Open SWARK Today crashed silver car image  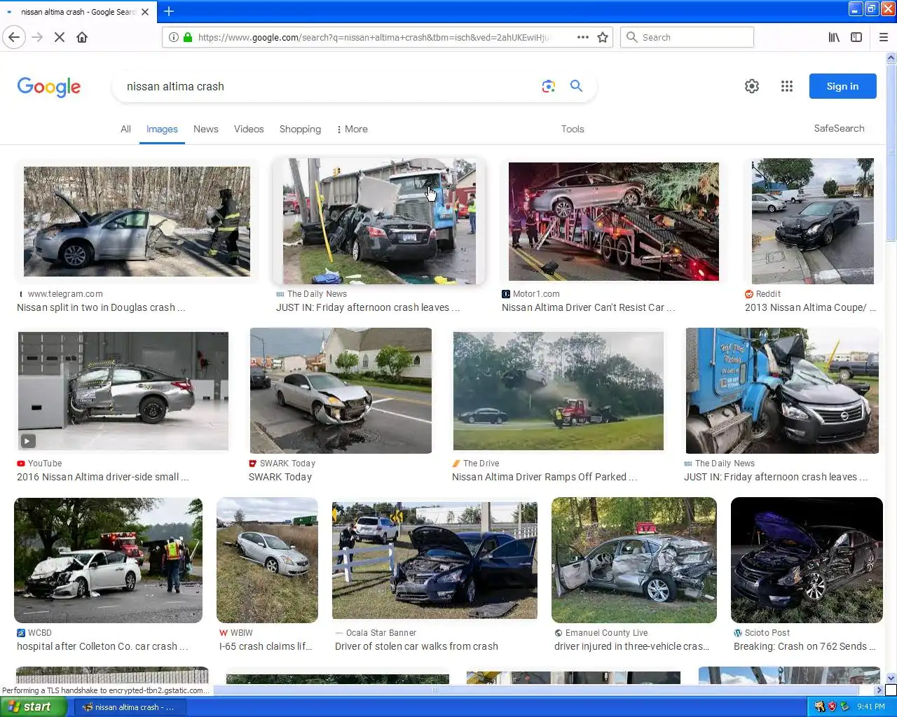coord(341,391)
